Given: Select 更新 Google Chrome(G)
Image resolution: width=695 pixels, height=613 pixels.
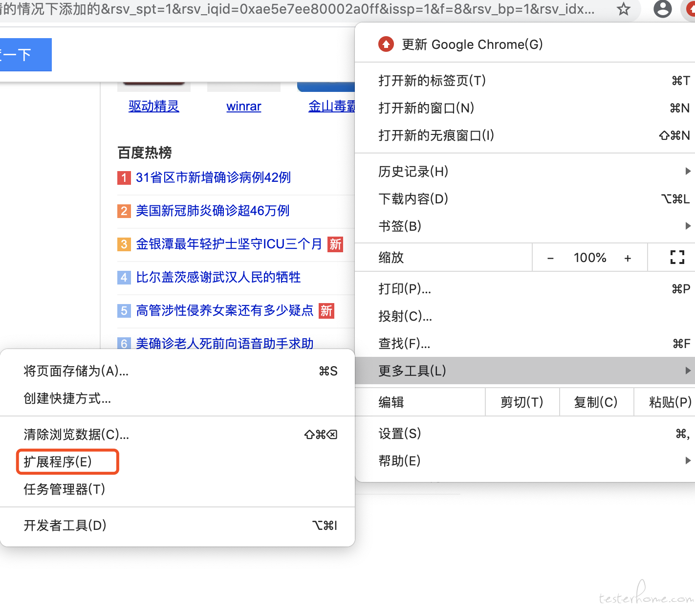Looking at the screenshot, I should point(525,44).
